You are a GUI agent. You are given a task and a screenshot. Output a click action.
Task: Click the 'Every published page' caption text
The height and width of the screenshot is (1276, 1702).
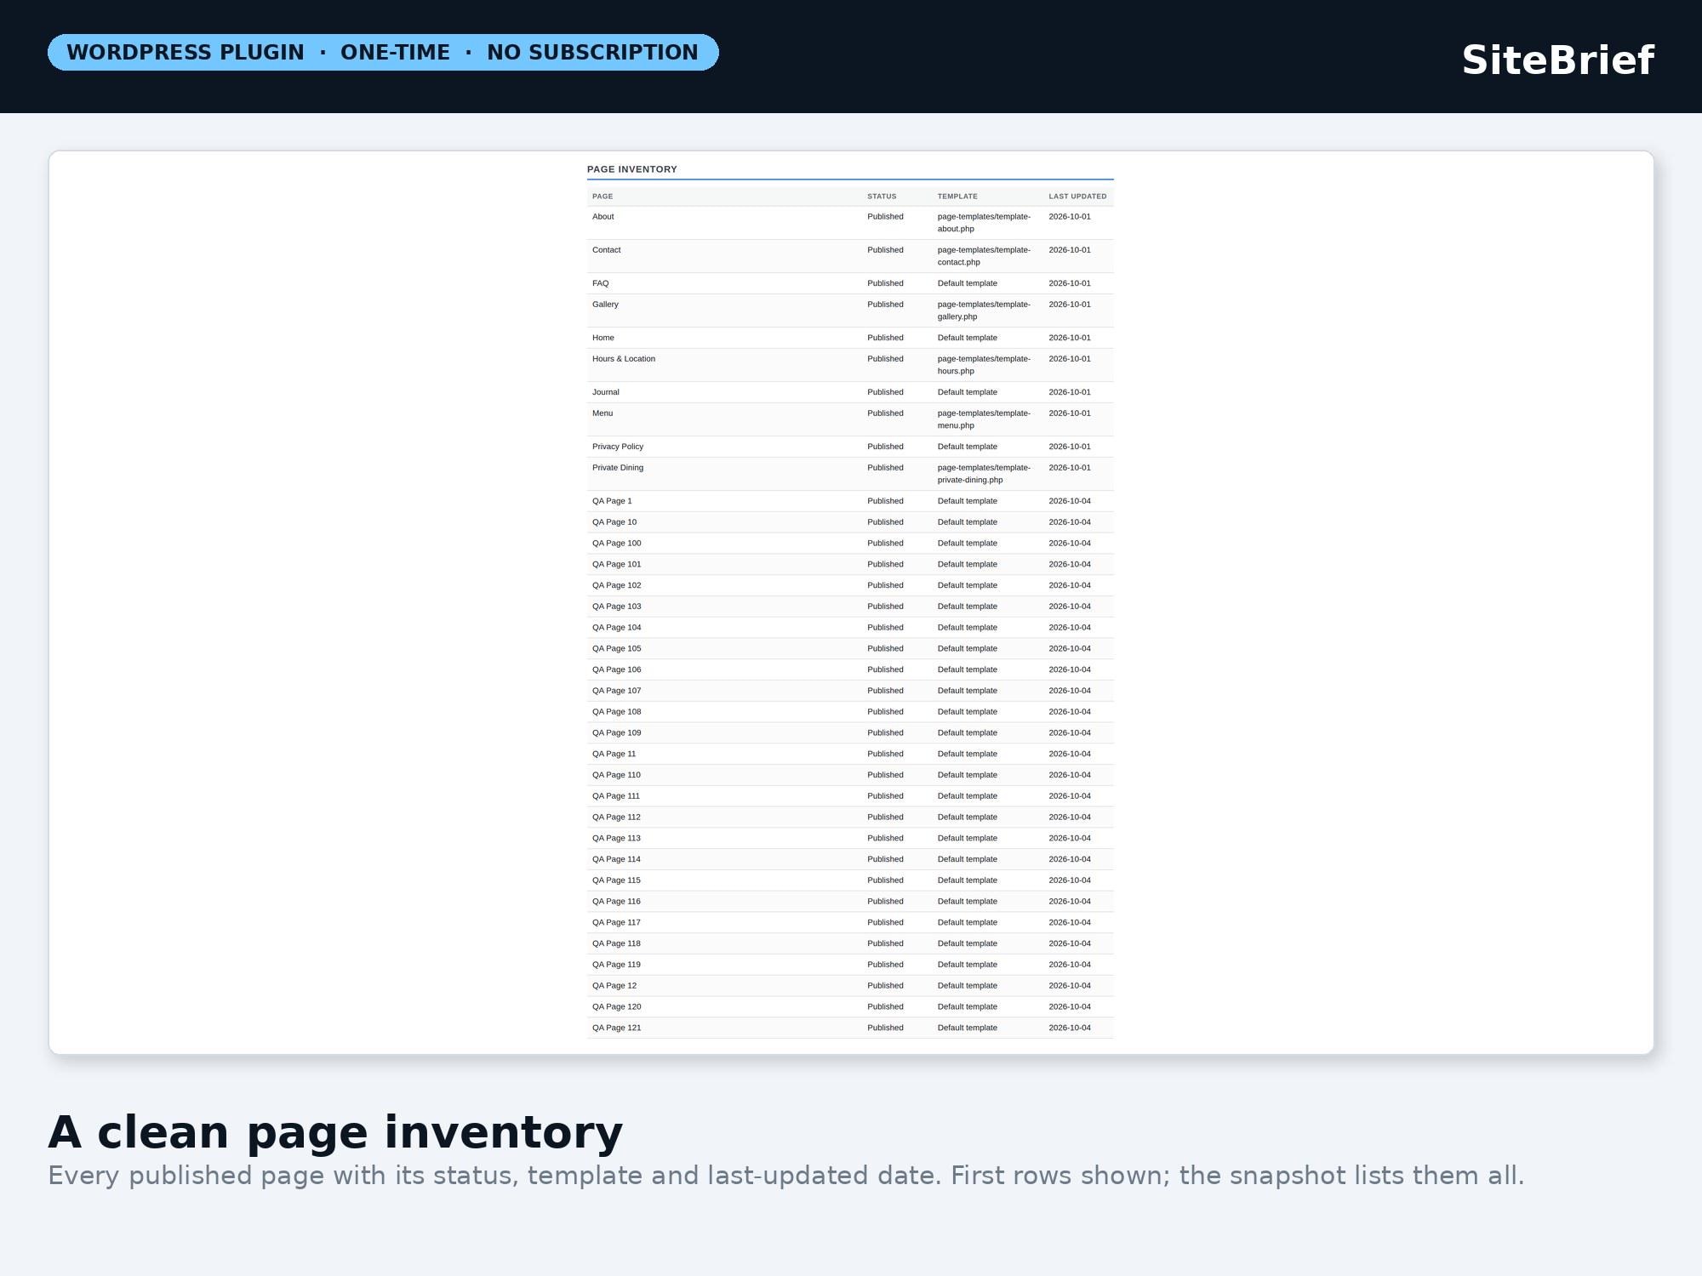(x=786, y=1176)
